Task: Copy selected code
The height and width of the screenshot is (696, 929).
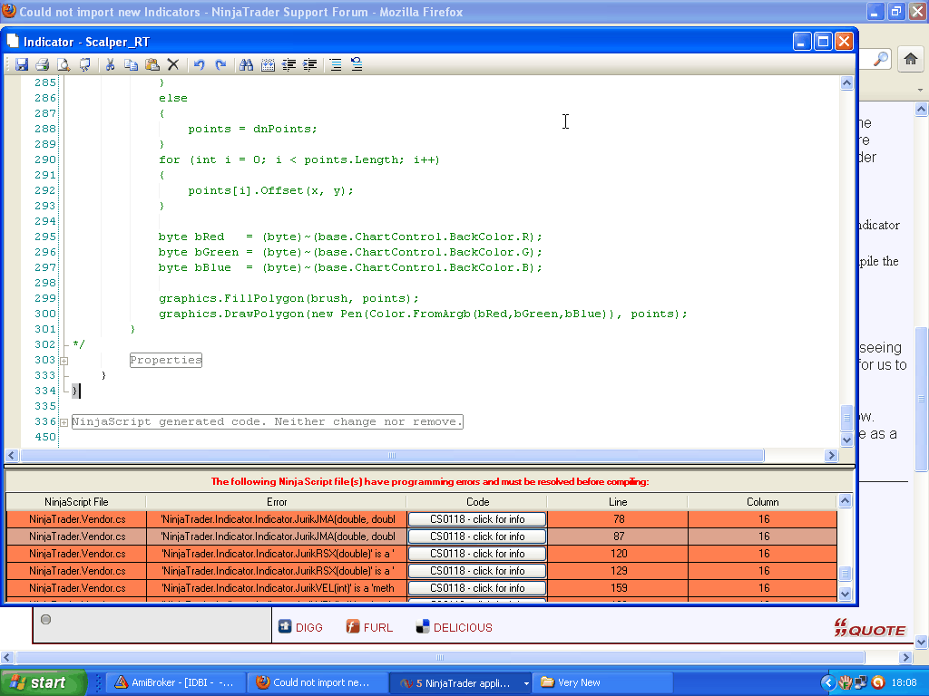Action: pyautogui.click(x=131, y=64)
